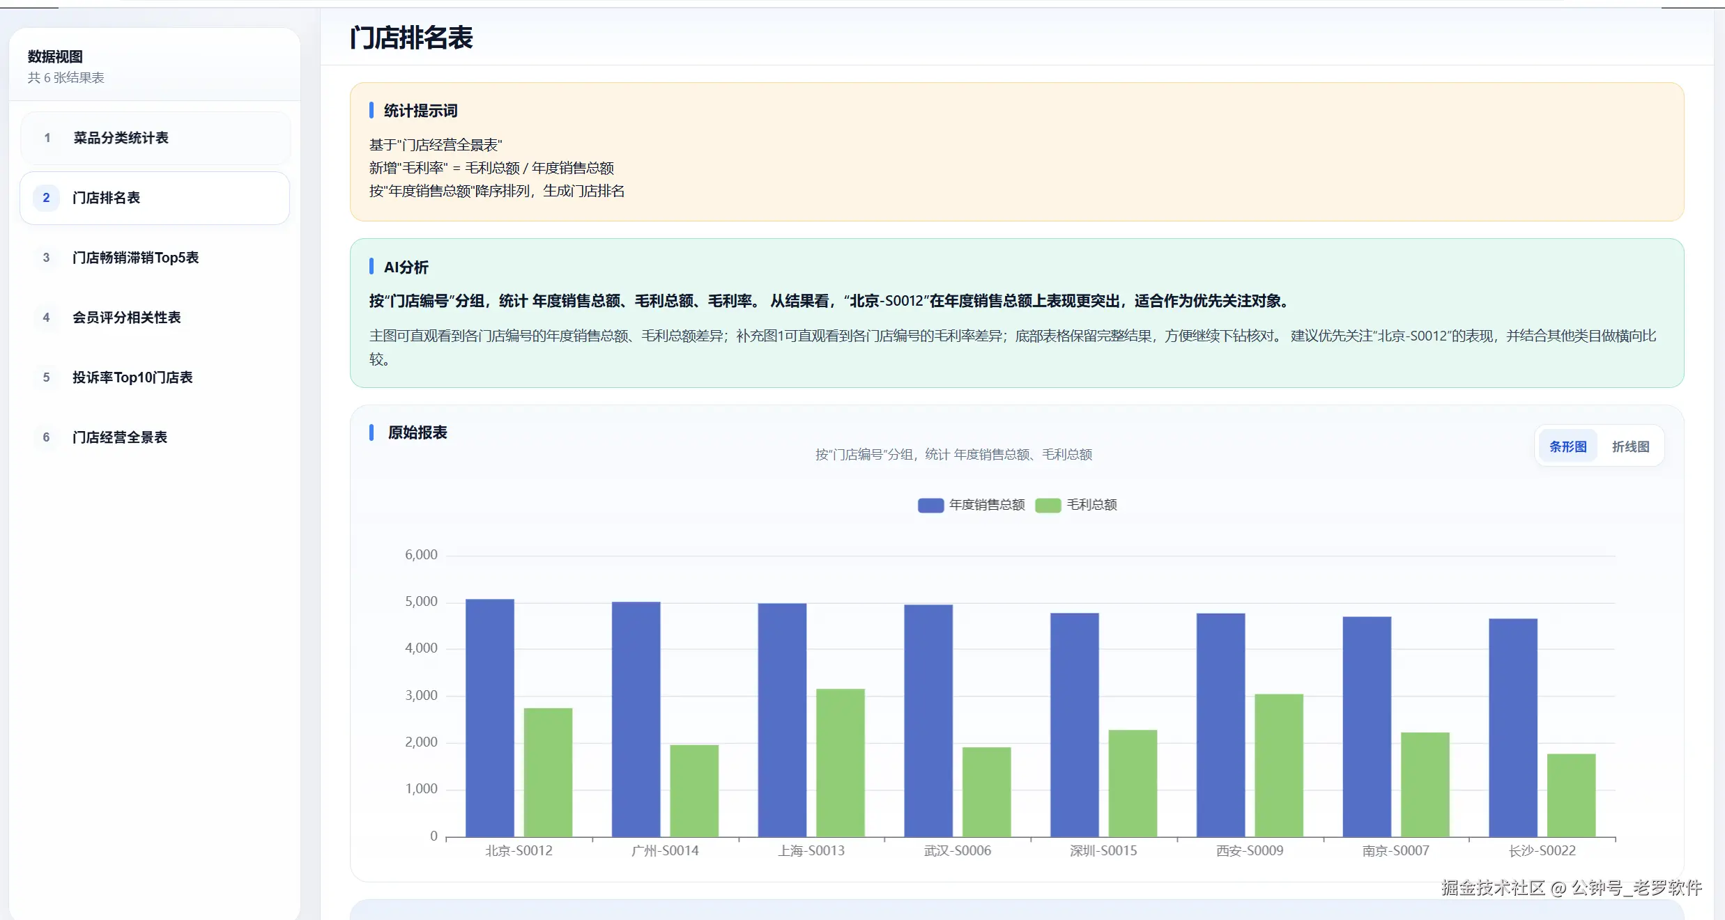Open 门店畅销滞销Top5表 view
Screen dimensions: 1725x920
(x=155, y=258)
